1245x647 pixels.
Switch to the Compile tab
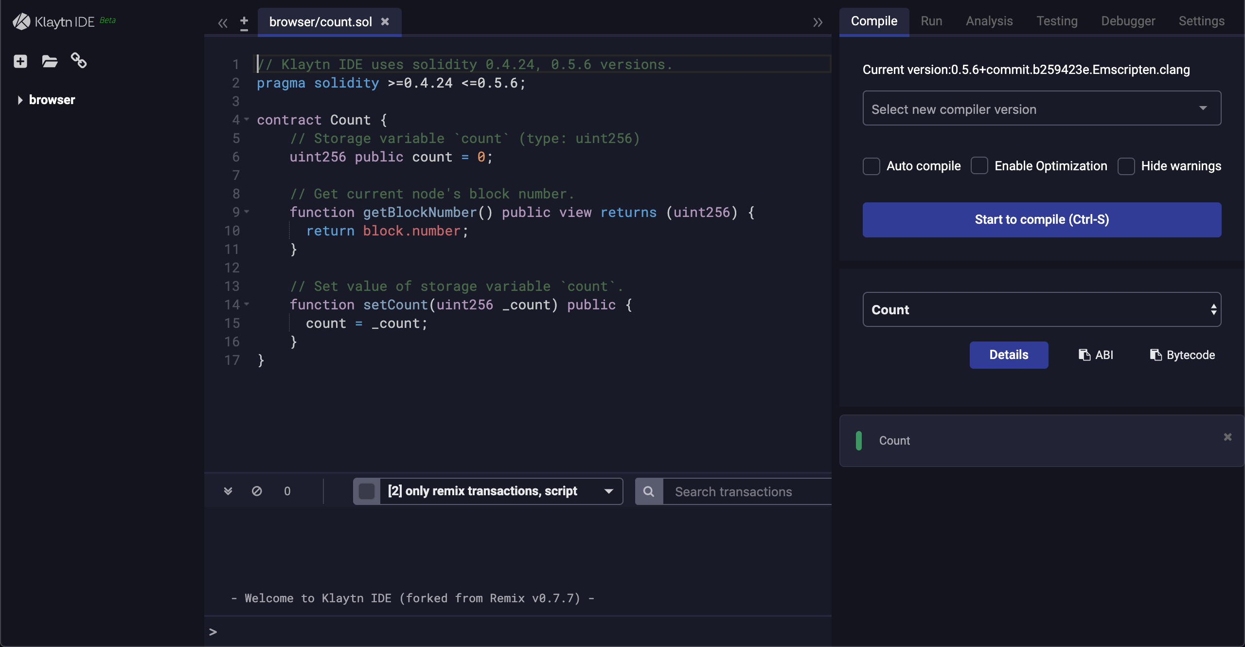874,21
